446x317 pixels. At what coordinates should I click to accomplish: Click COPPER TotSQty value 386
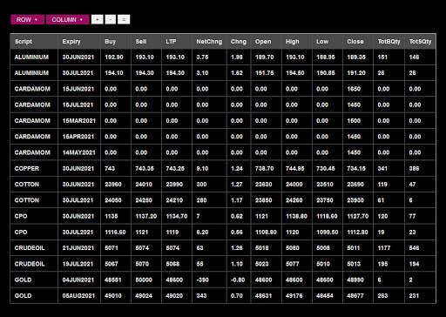click(x=414, y=168)
